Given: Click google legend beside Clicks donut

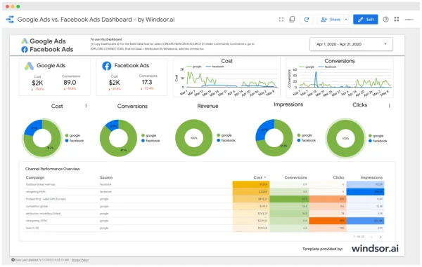Looking at the screenshot, I should 376,136.
